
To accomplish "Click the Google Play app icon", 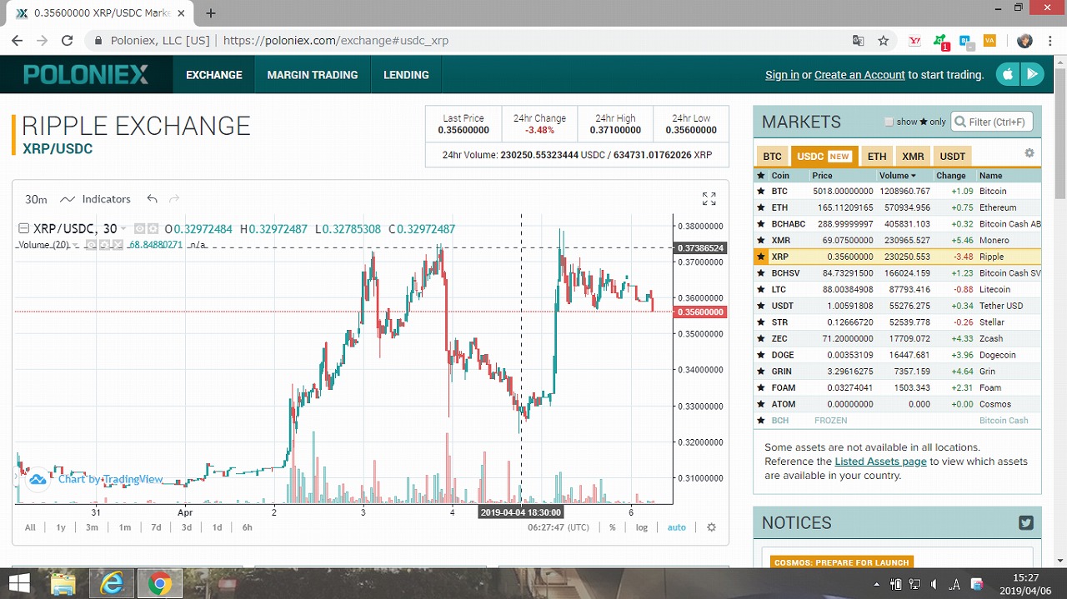I will (1033, 74).
